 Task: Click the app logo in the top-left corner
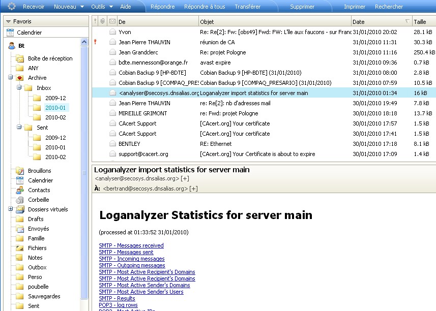click(x=11, y=7)
